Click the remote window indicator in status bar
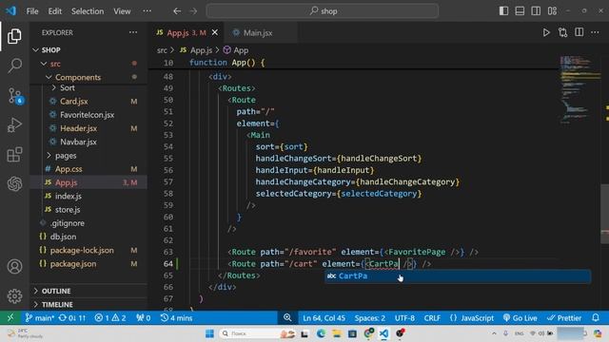Viewport: 609px width, 342px height. coord(10,318)
